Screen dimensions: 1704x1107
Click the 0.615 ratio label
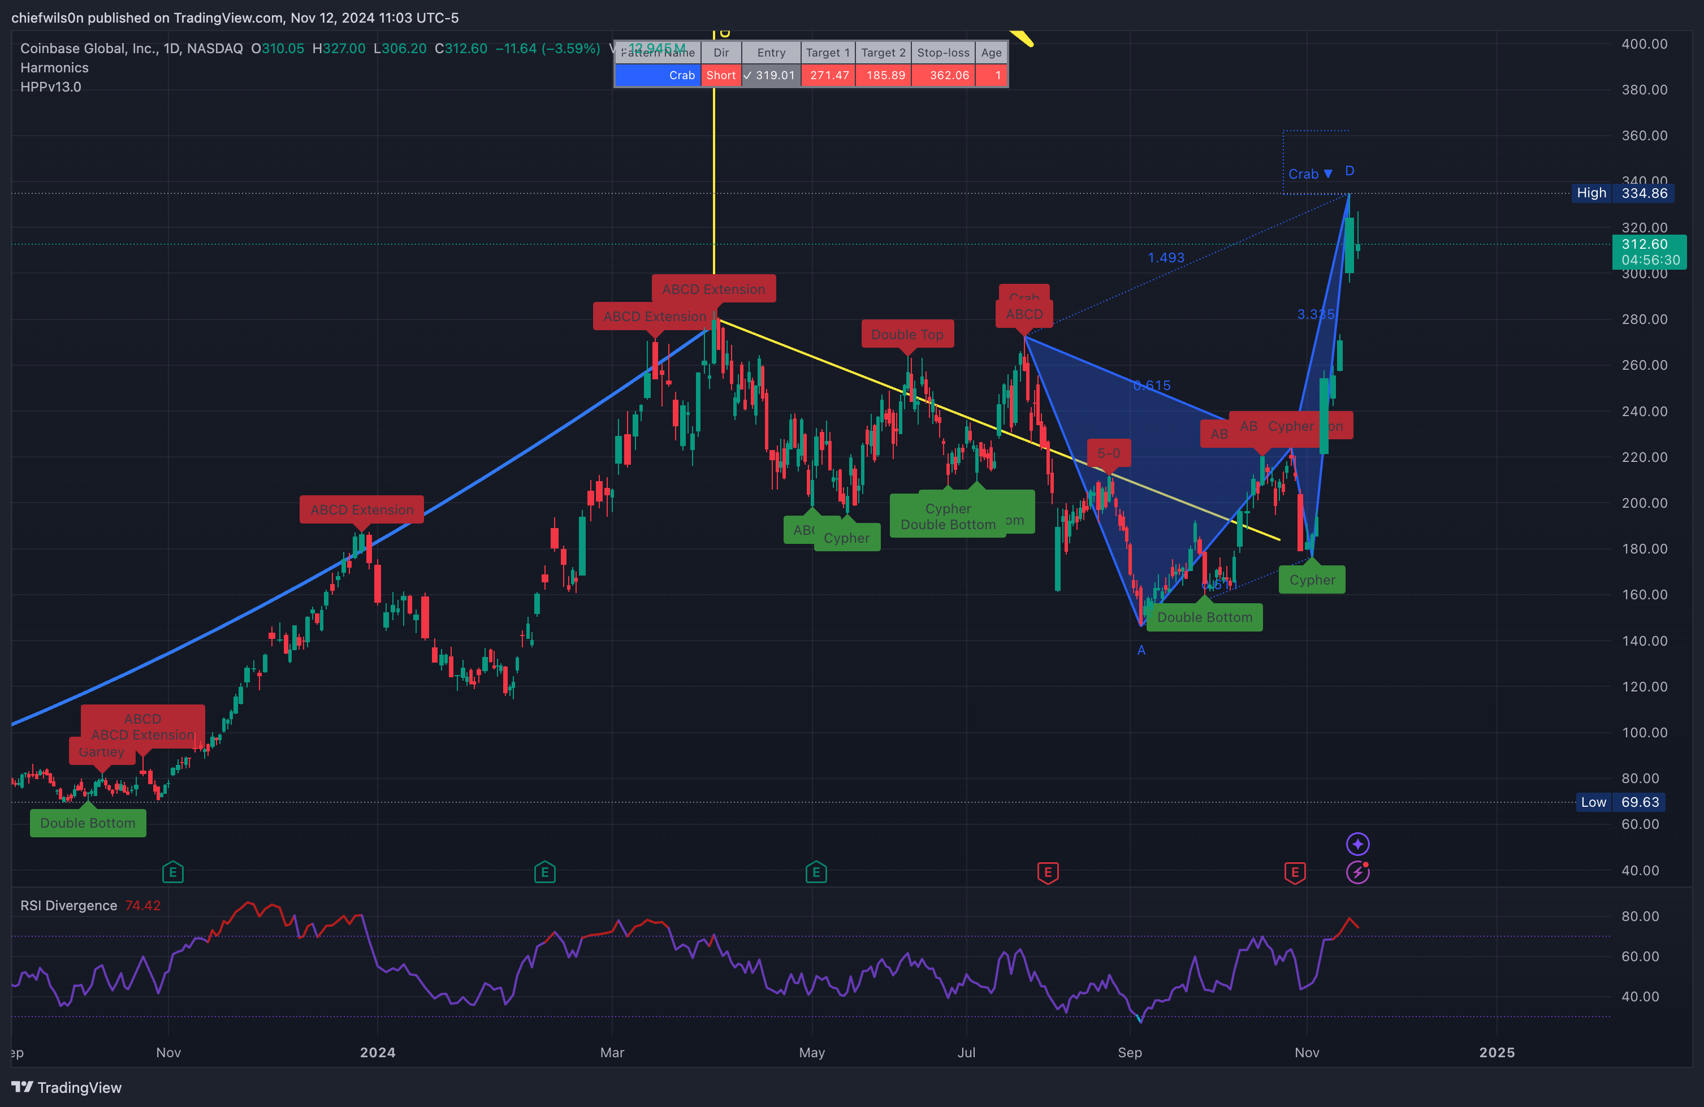pyautogui.click(x=1152, y=385)
